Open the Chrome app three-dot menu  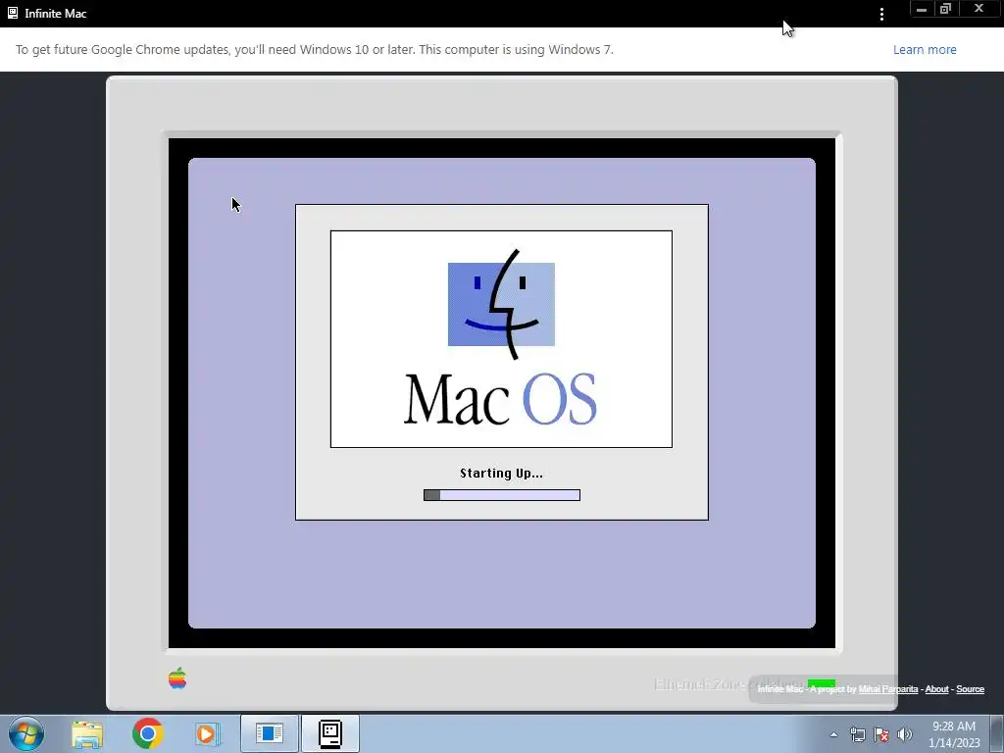coord(881,14)
